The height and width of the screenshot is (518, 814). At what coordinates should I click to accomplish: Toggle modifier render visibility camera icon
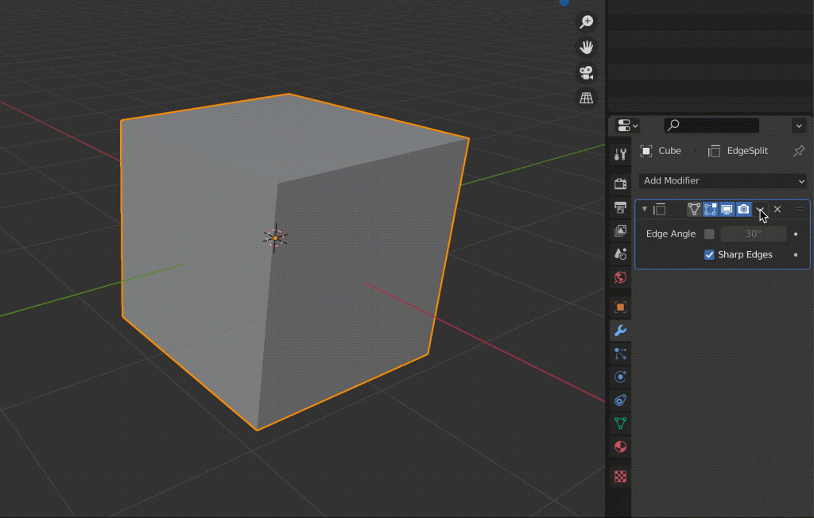coord(742,209)
